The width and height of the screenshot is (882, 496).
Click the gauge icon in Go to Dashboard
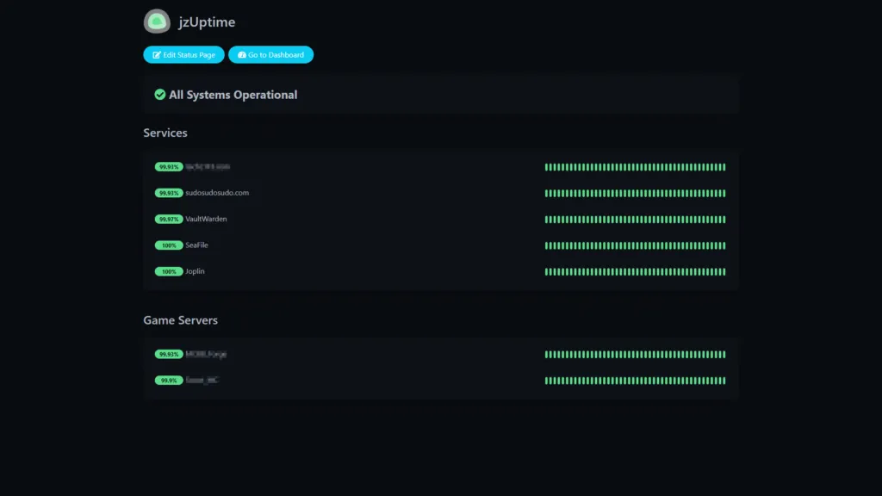click(x=241, y=55)
